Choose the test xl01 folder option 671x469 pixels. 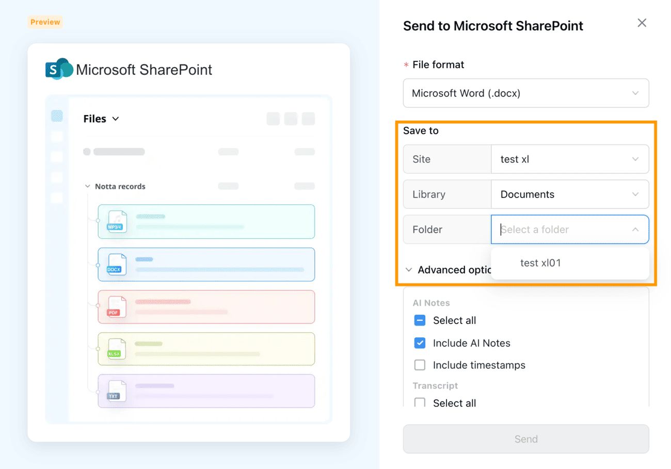[x=570, y=263]
